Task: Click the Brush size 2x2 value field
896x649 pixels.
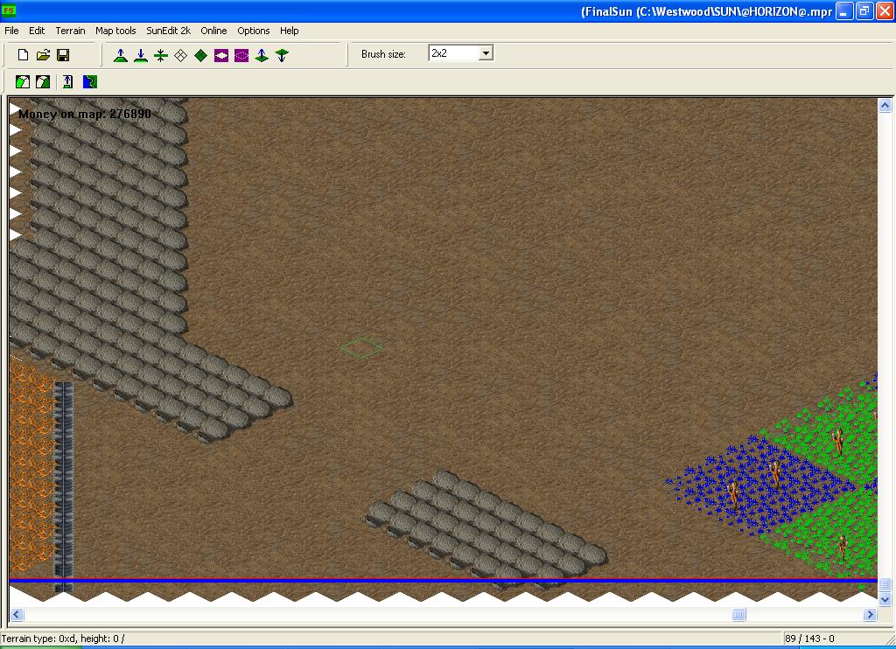Action: [454, 53]
